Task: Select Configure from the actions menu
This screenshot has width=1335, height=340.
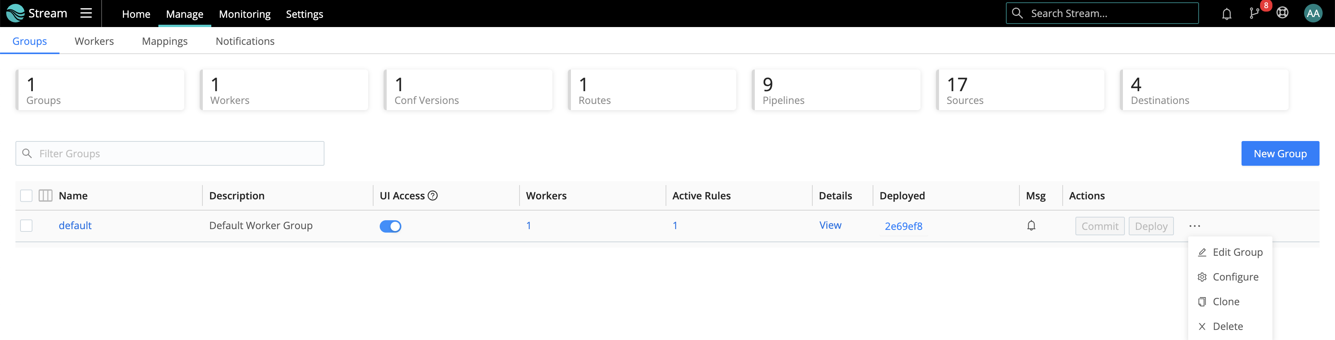Action: [1236, 276]
